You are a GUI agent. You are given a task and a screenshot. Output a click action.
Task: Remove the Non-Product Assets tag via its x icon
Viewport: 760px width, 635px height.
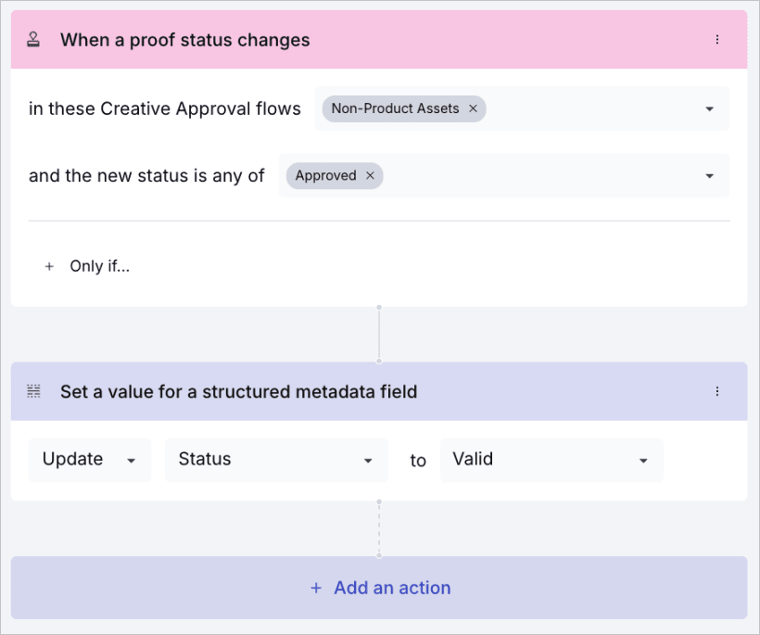coord(473,108)
